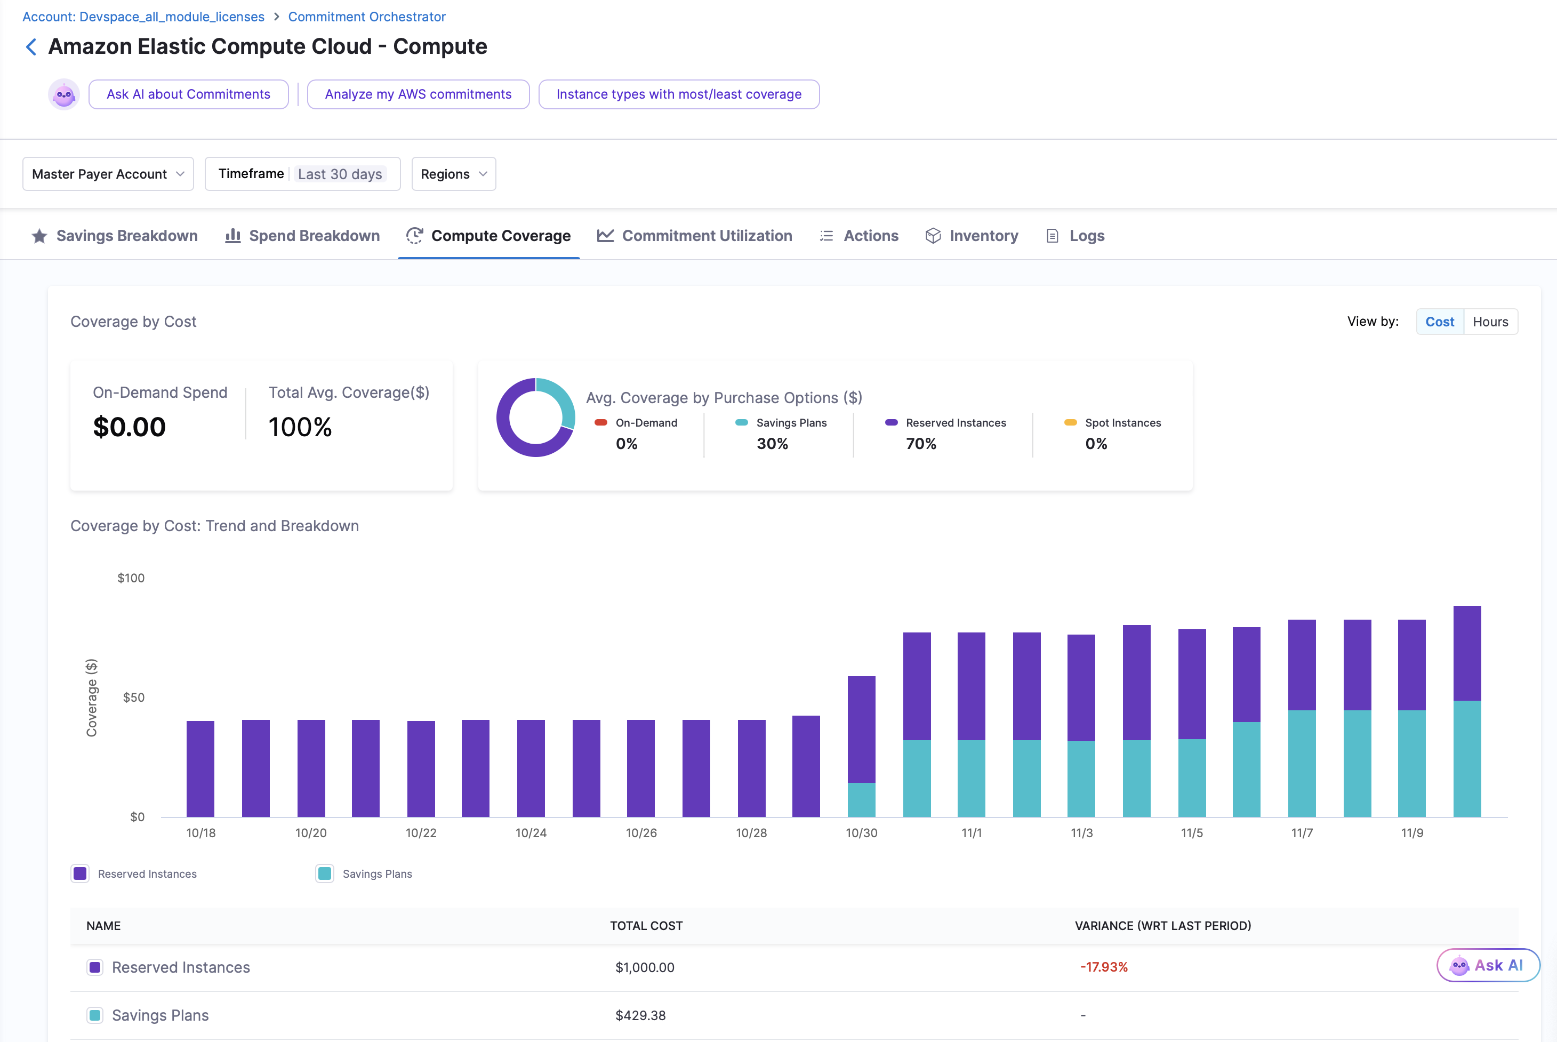Switch view to Hours
1557x1042 pixels.
coord(1490,322)
